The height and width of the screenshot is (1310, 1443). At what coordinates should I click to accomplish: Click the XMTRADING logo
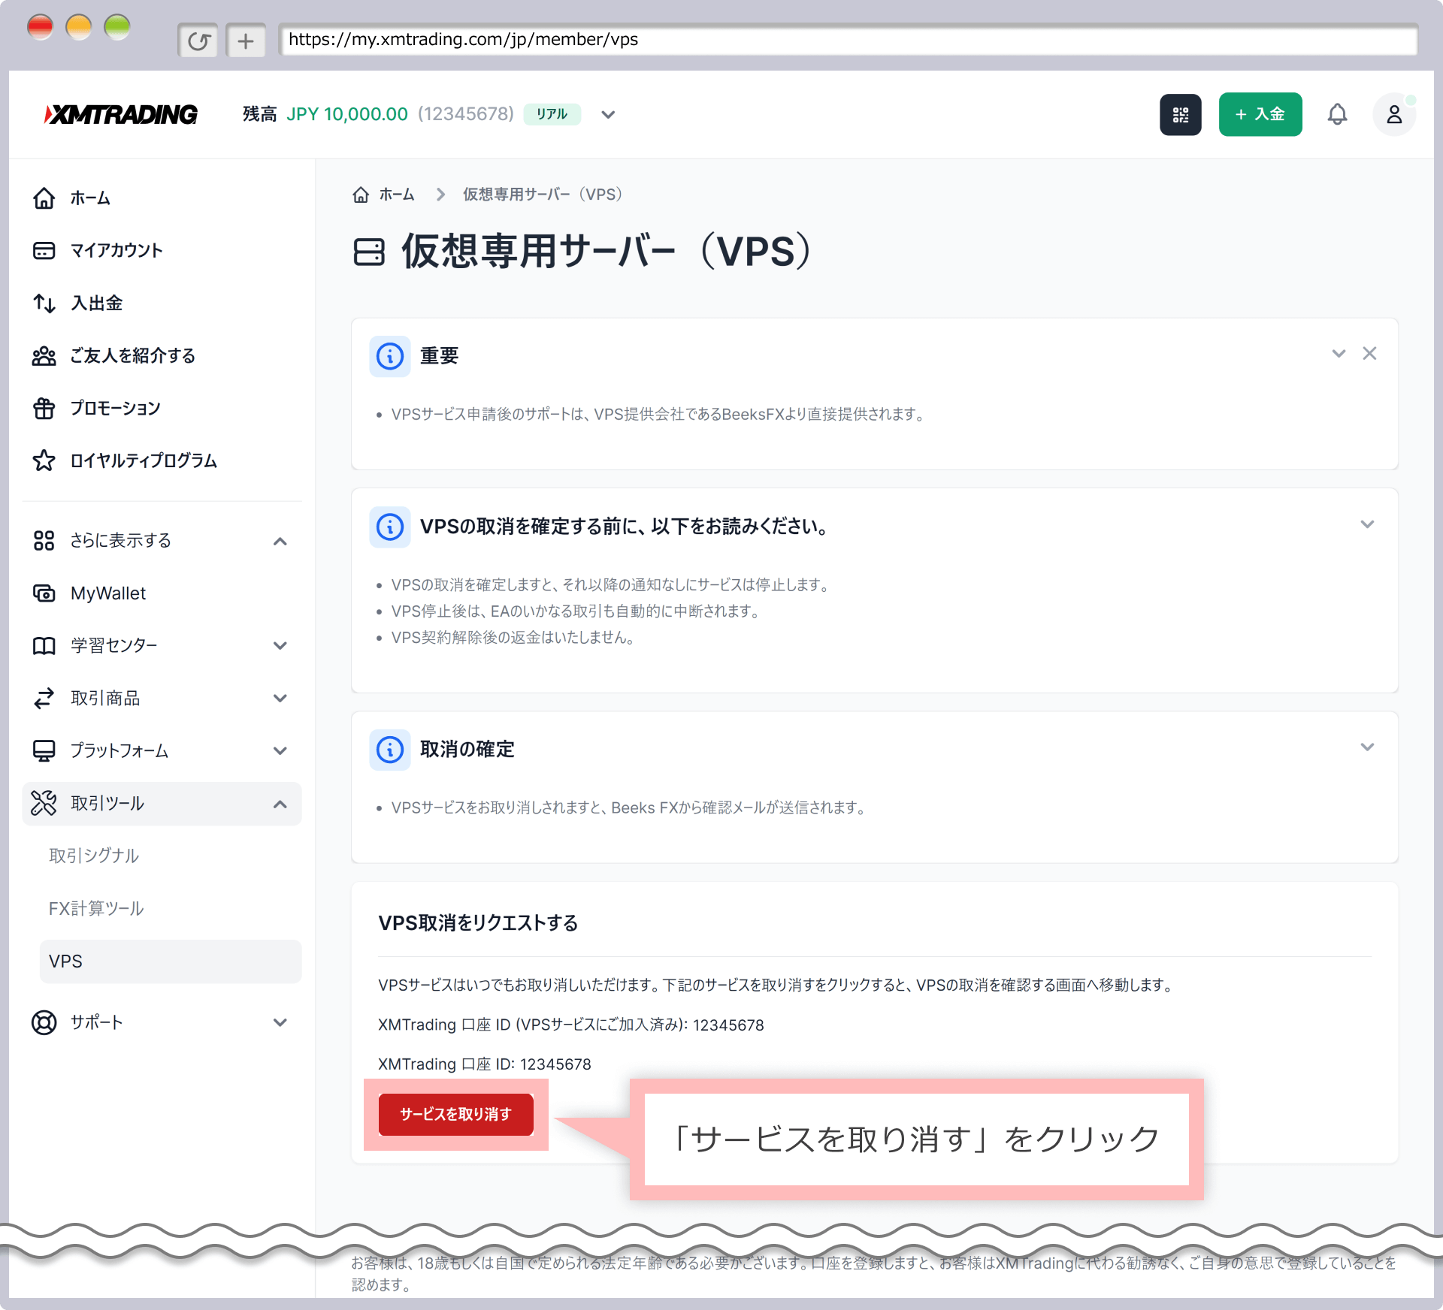click(x=120, y=114)
